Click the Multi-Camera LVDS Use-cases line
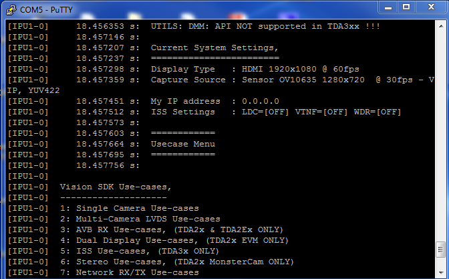Screen dimensions: 449x279 [140, 219]
